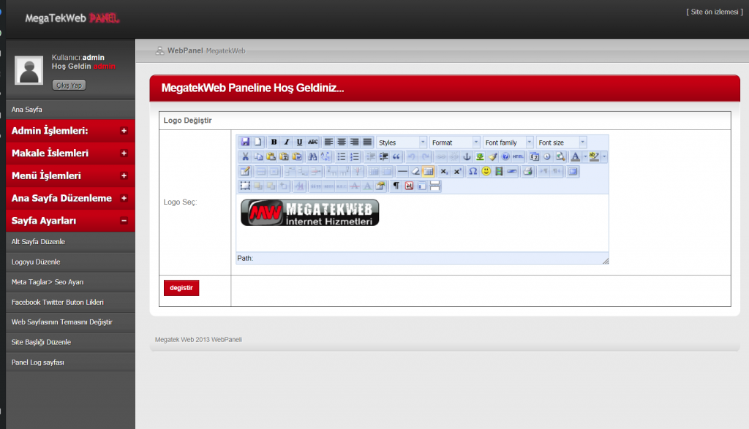This screenshot has height=429, width=749.
Task: Click the Insert date calendar icon
Action: (534, 156)
